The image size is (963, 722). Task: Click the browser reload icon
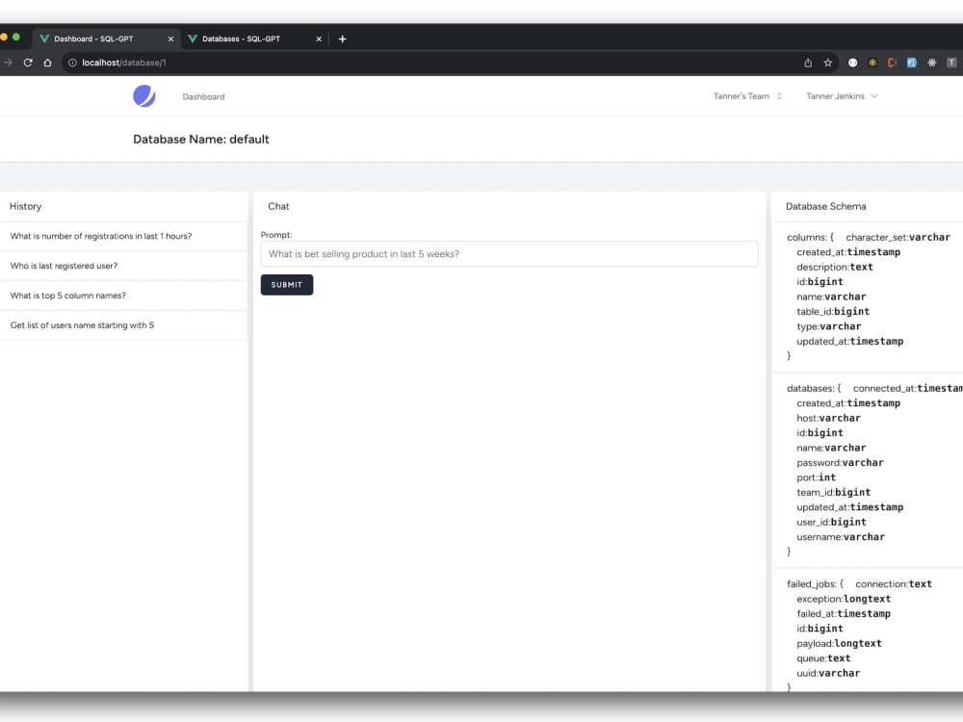coord(28,62)
